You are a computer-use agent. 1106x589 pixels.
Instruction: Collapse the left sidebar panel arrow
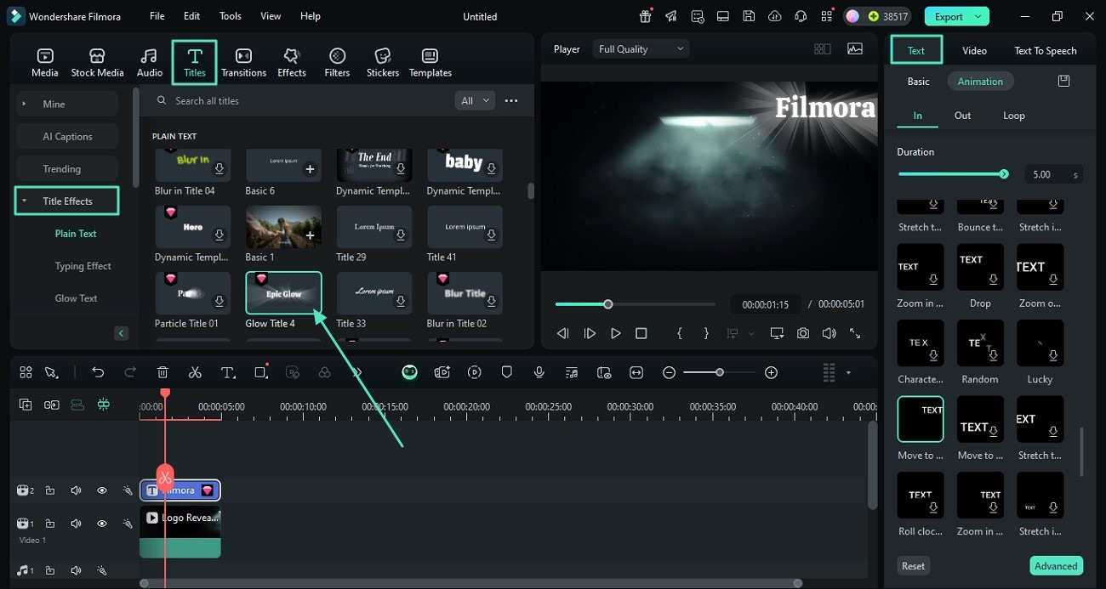(121, 333)
